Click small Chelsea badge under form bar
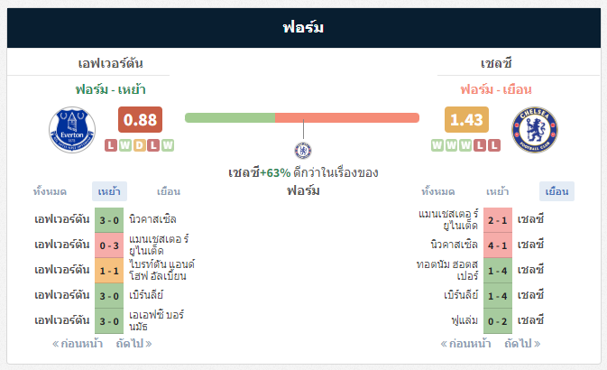The width and height of the screenshot is (607, 370). click(303, 151)
